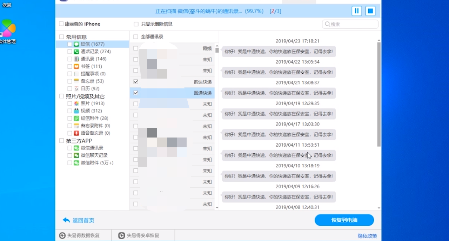
Task: Click inside the 搜索 search field
Action: coord(350,24)
